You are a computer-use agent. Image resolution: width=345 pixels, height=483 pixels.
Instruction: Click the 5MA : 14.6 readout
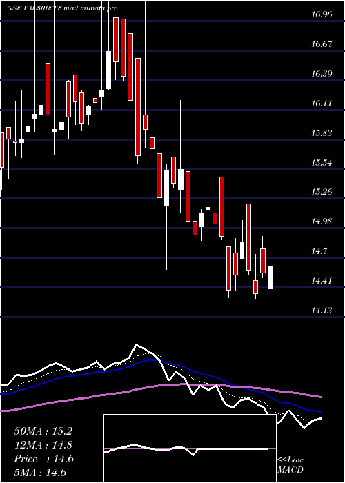coord(40,473)
